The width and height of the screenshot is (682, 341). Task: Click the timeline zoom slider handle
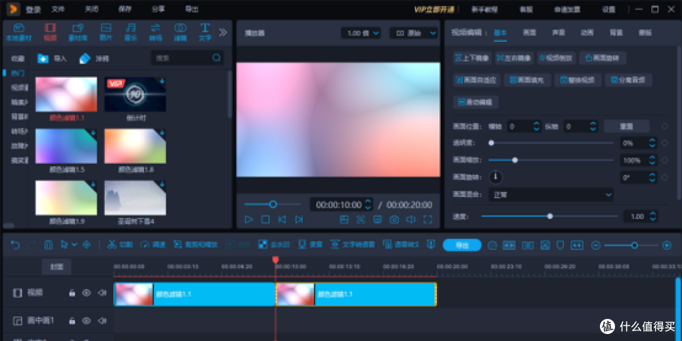[635, 245]
